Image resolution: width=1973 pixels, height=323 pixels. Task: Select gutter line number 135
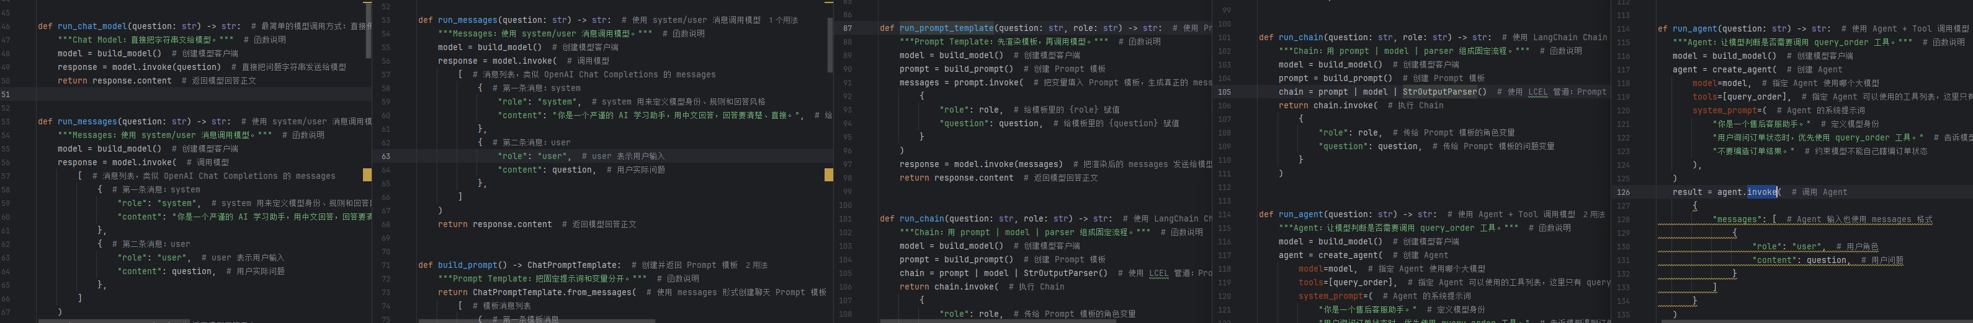1624,314
